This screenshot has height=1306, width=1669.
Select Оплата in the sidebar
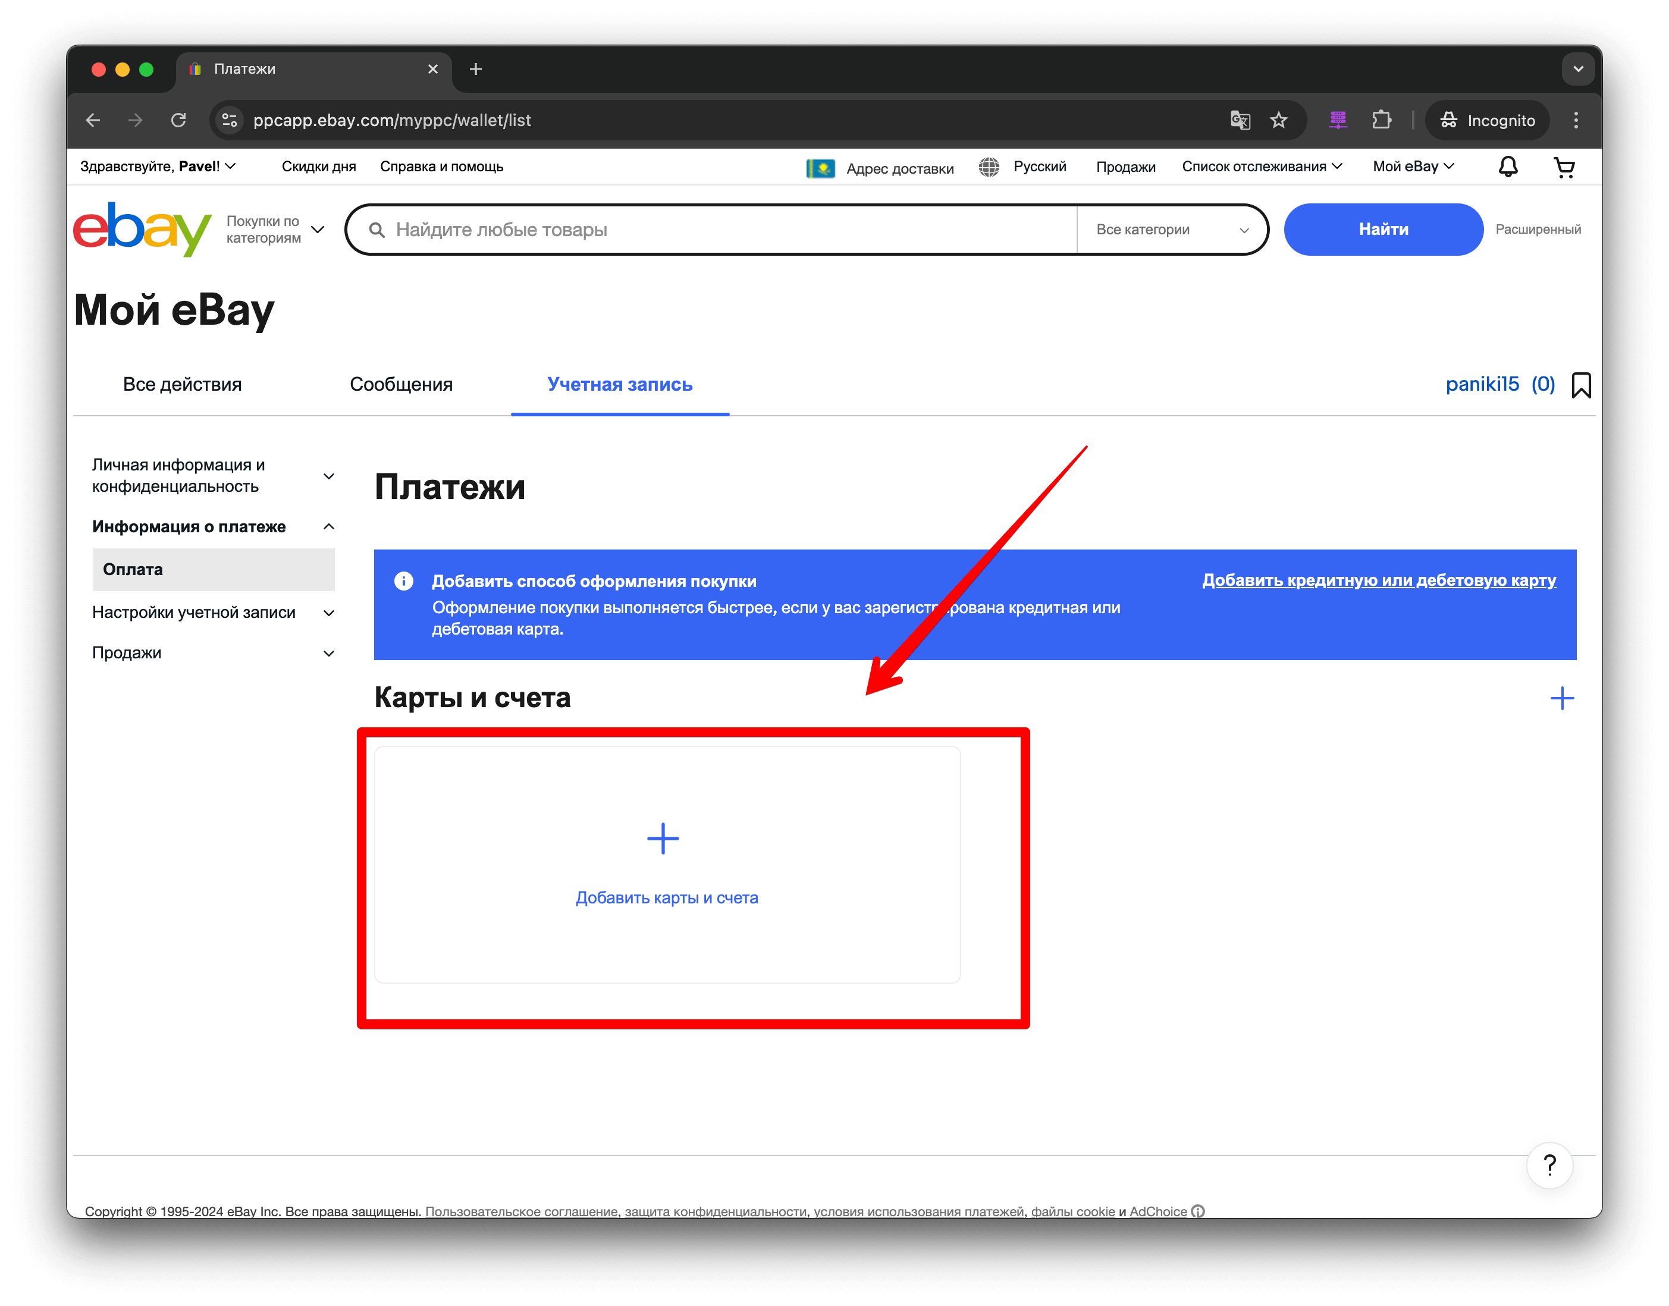coord(214,570)
